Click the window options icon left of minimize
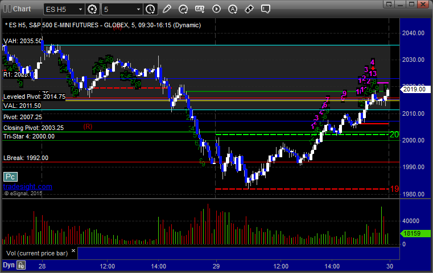 point(389,4)
